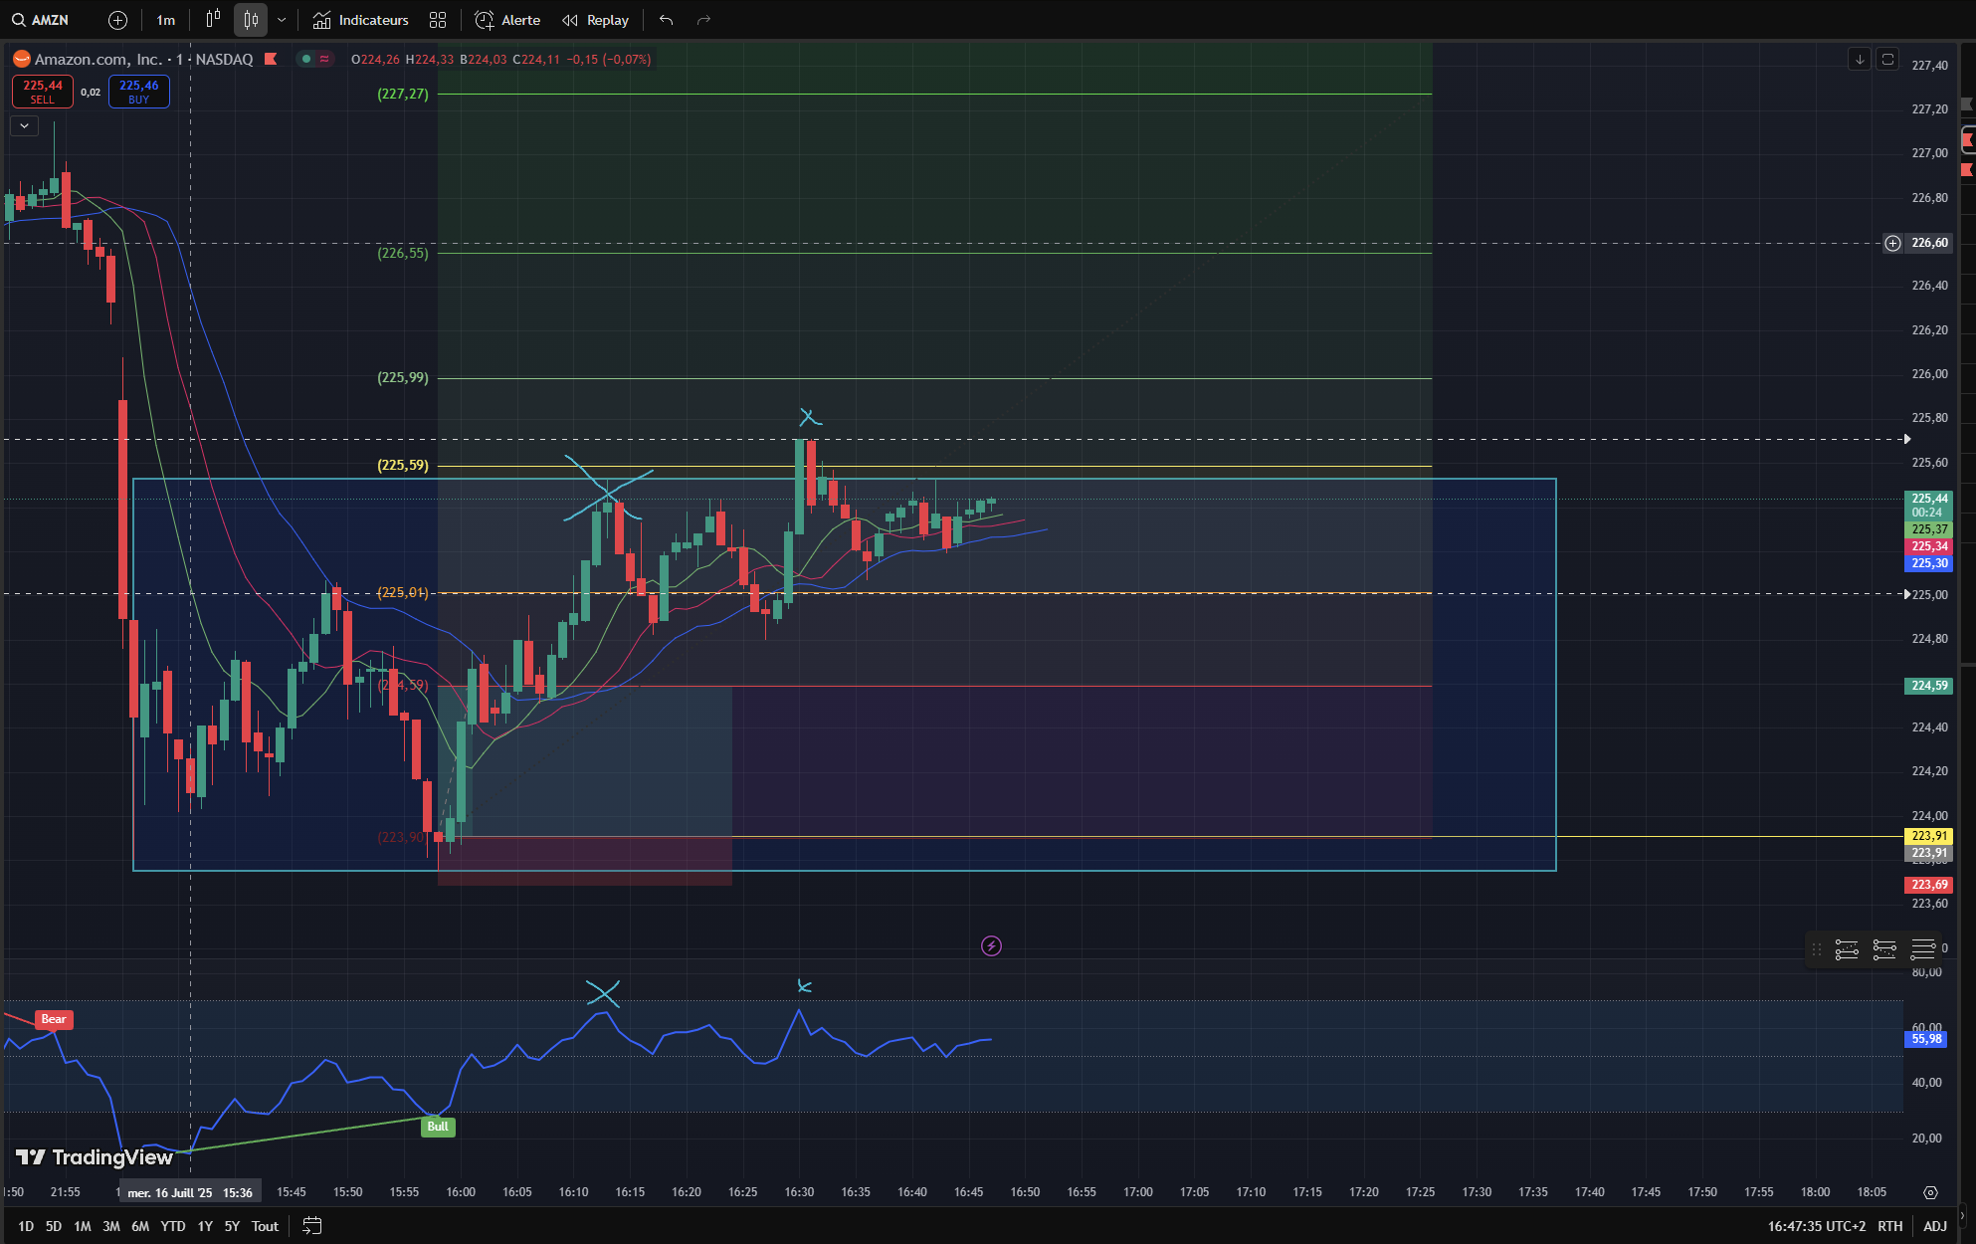This screenshot has height=1244, width=1976.
Task: Click the red flag next to NASDAQ
Action: click(271, 60)
